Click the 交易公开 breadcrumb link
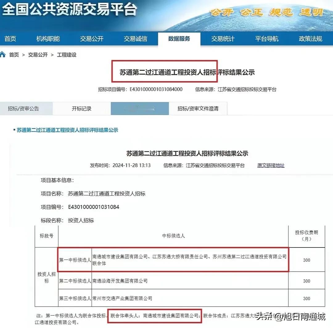333x328 pixels. click(x=38, y=55)
